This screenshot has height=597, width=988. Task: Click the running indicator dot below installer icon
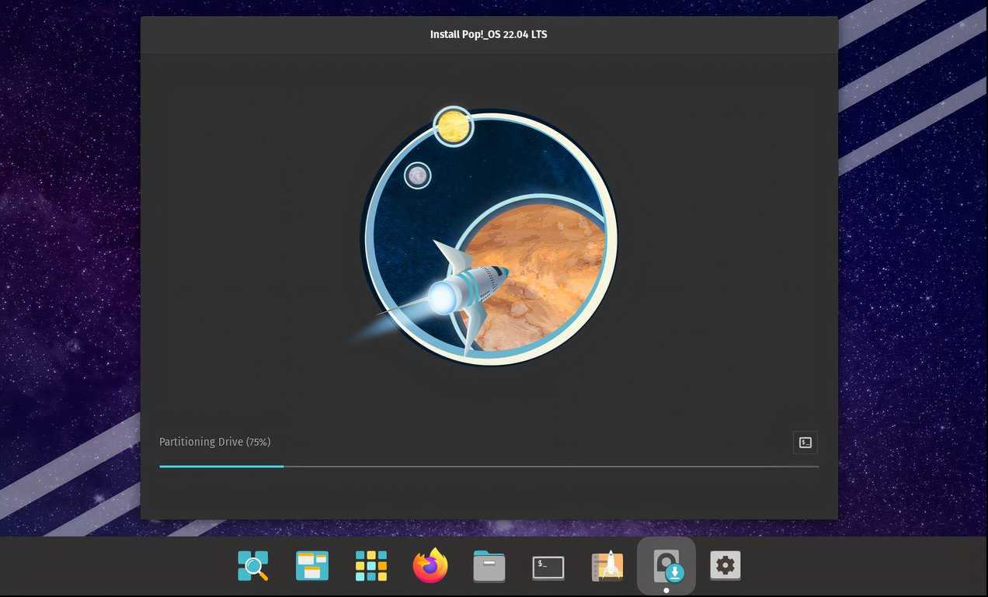[666, 589]
